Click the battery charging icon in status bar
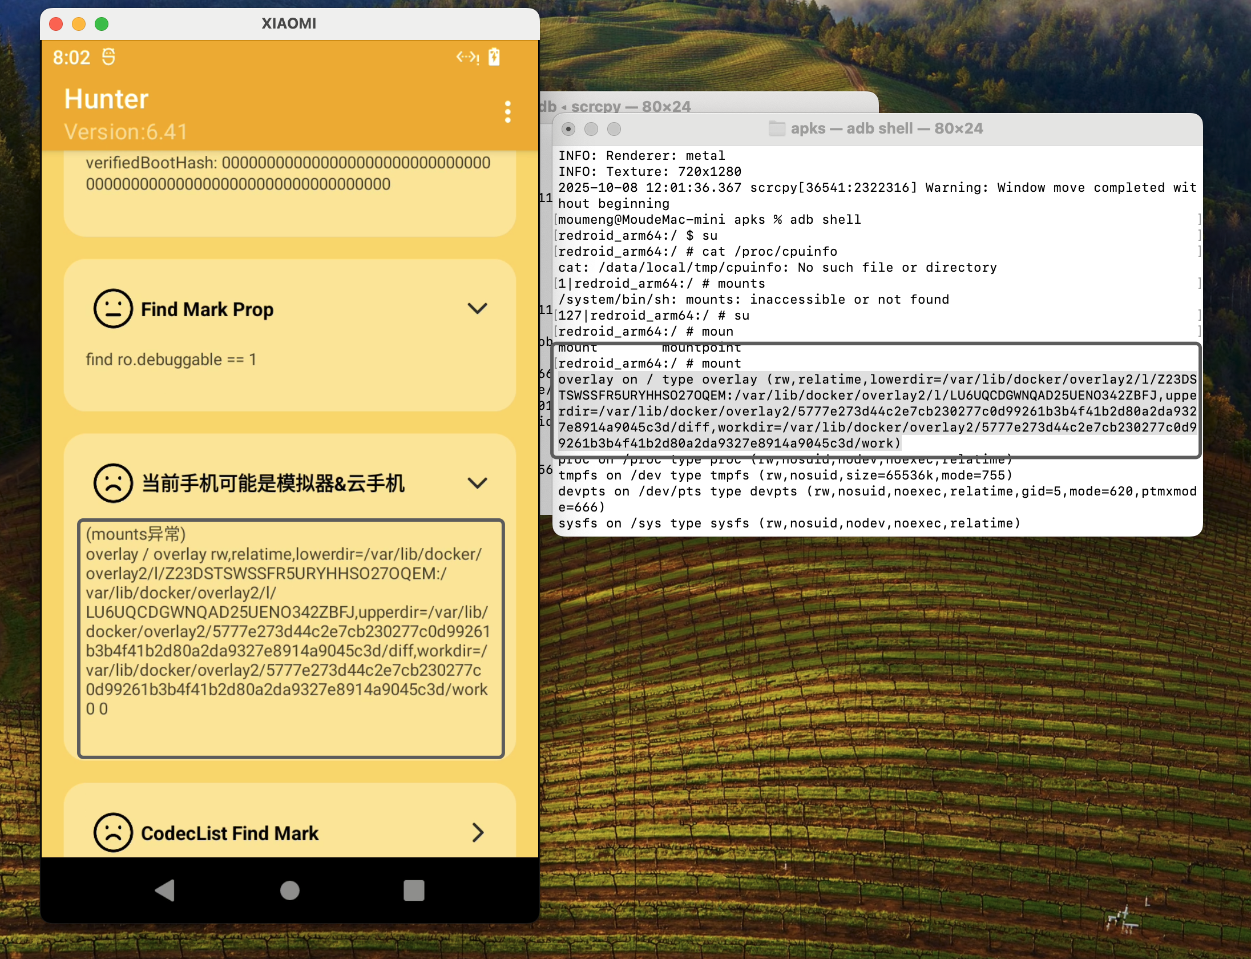Image resolution: width=1251 pixels, height=959 pixels. tap(494, 57)
